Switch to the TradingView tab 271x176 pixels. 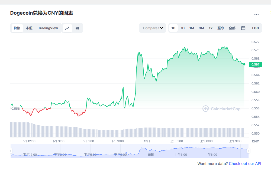48,28
